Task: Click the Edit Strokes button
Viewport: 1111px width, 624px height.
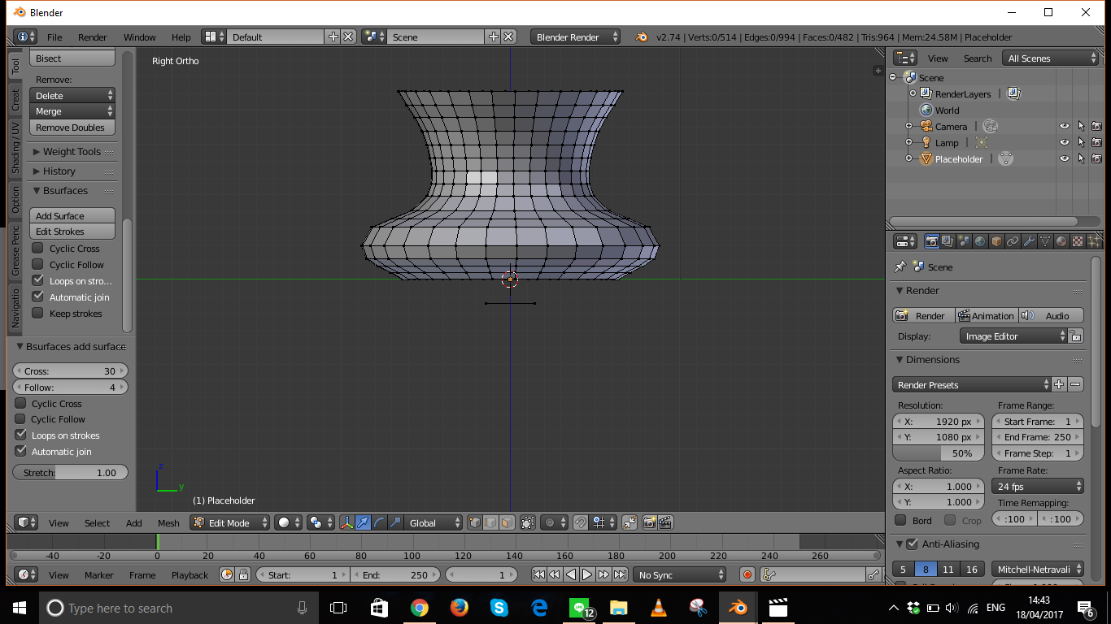Action: pyautogui.click(x=72, y=231)
